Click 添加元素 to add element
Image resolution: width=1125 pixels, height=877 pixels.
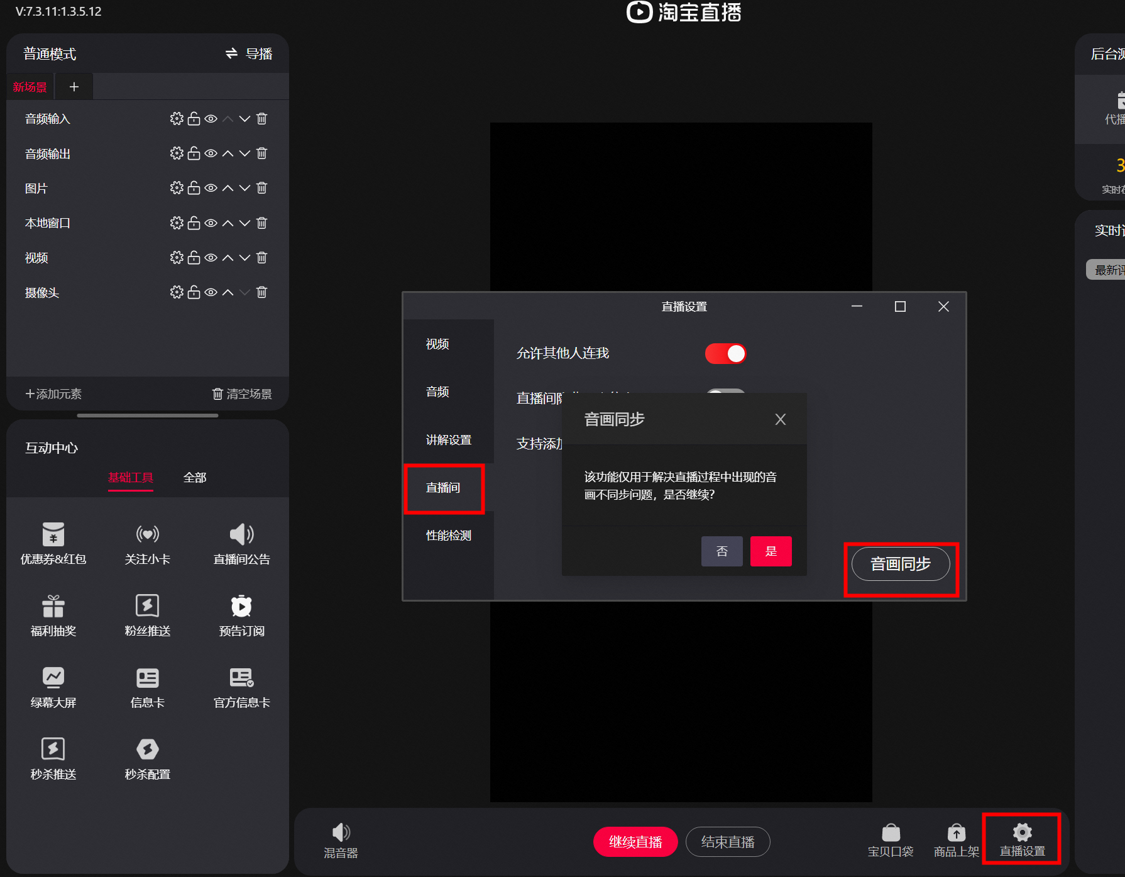[53, 394]
